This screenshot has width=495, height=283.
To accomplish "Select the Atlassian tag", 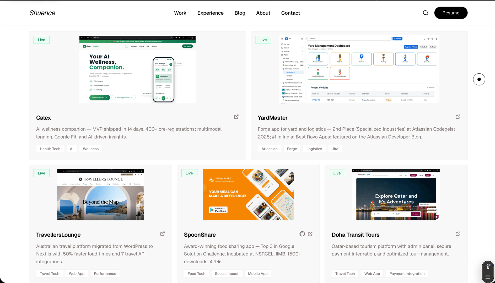I will [269, 149].
